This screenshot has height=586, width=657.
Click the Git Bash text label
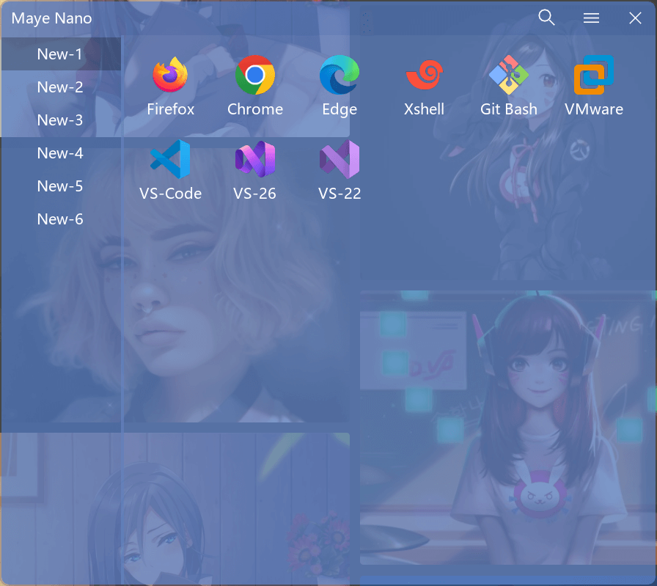click(x=509, y=109)
